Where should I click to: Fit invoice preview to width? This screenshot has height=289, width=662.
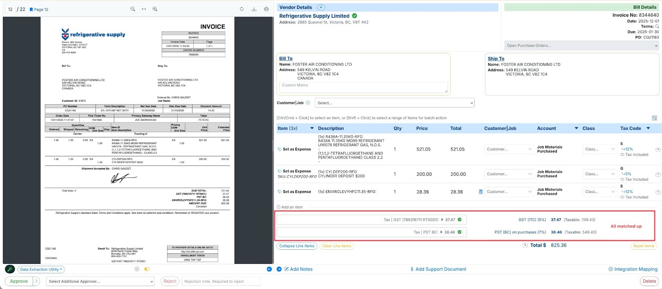(144, 9)
